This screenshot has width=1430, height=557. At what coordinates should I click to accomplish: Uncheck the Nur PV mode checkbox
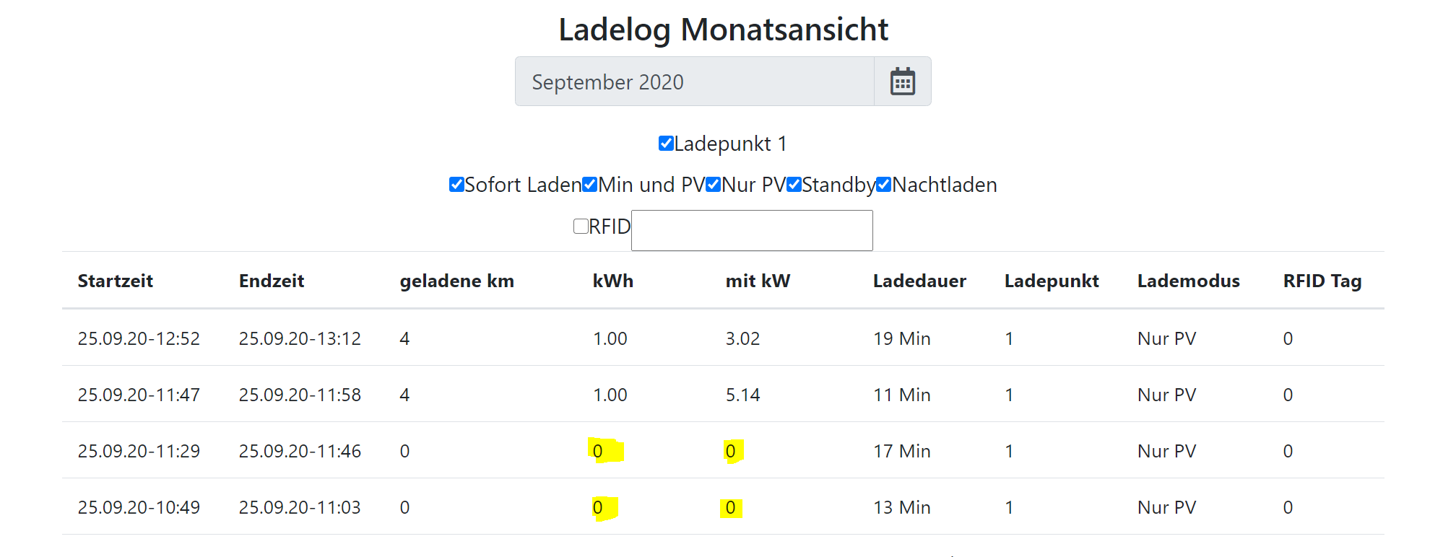tap(714, 185)
